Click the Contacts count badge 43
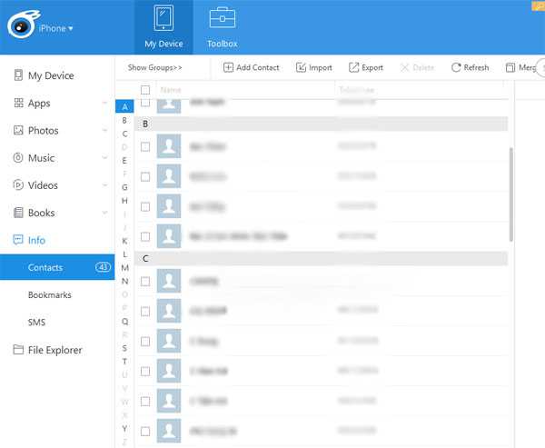The height and width of the screenshot is (448, 545). (103, 267)
